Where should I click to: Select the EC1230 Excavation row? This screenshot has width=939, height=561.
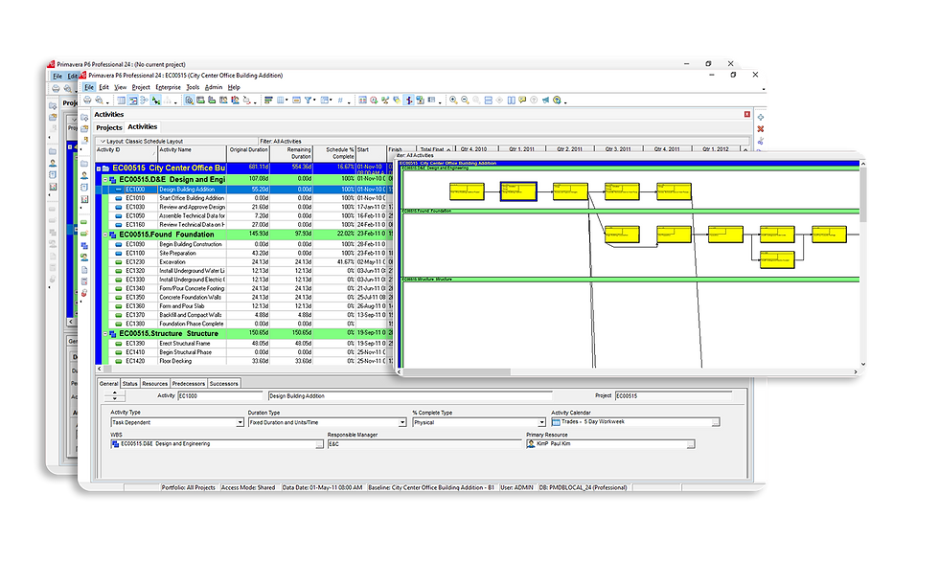click(x=244, y=262)
